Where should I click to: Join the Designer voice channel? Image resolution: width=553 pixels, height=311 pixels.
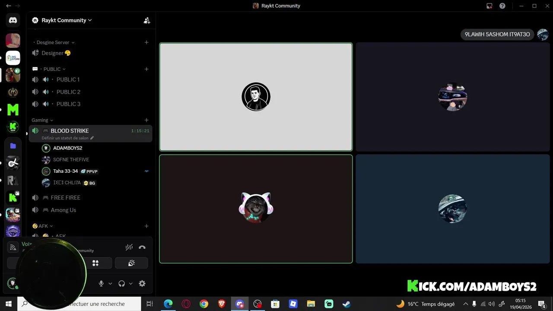[91, 53]
